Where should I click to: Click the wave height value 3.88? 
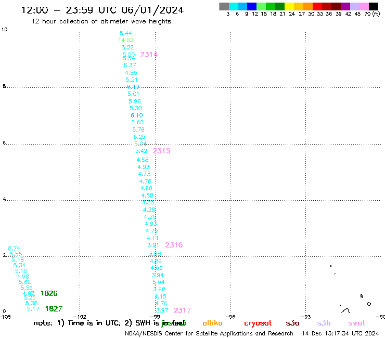point(155,254)
